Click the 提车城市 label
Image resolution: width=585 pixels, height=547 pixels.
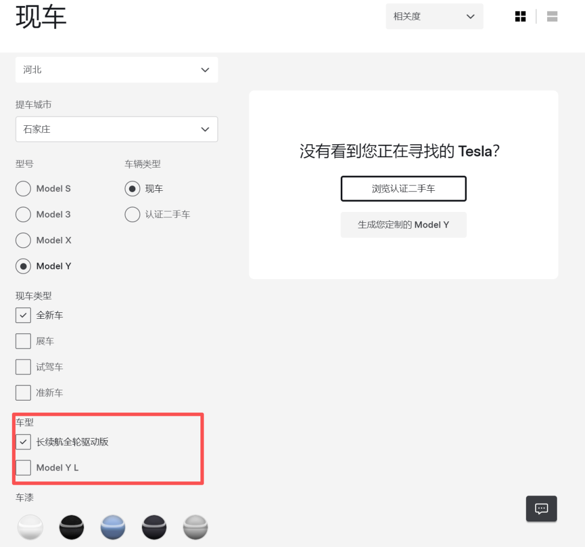tap(34, 105)
